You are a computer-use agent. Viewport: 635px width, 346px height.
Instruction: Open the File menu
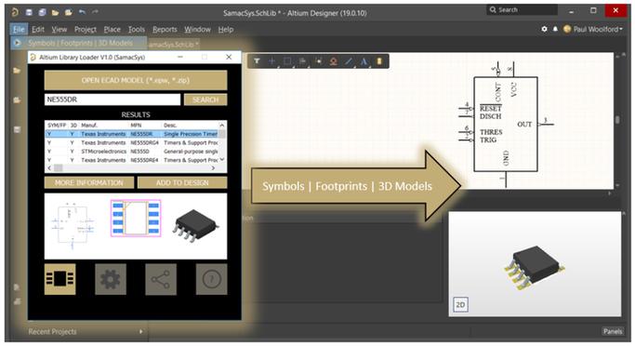pyautogui.click(x=19, y=29)
